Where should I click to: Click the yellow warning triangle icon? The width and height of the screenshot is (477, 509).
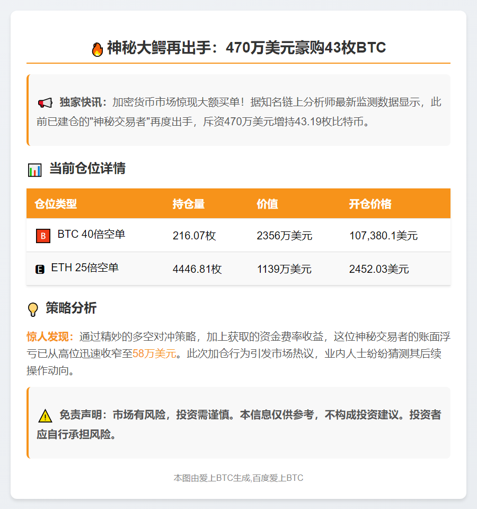click(45, 416)
